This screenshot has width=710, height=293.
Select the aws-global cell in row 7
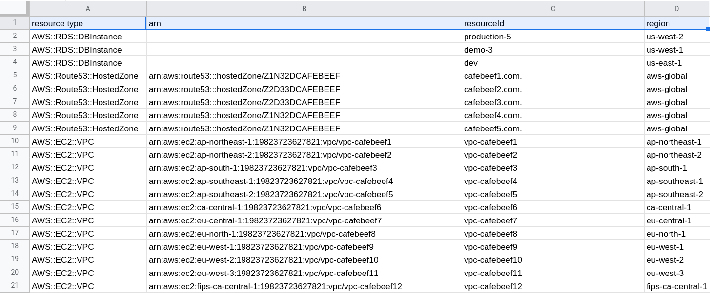677,102
